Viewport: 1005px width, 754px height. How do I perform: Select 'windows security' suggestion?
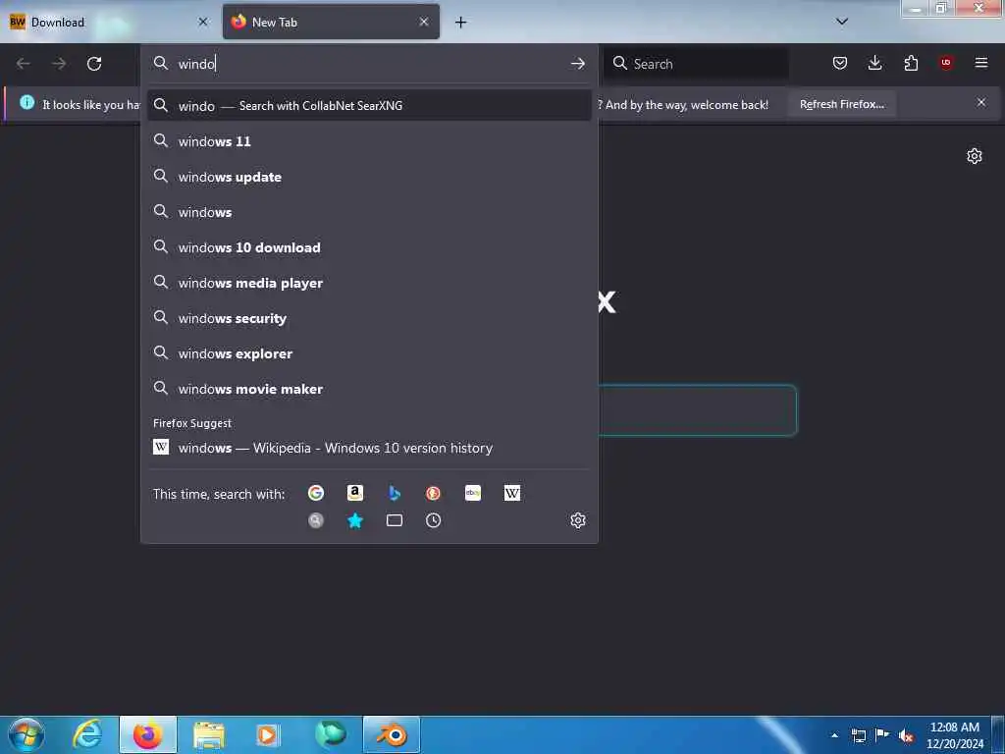369,318
